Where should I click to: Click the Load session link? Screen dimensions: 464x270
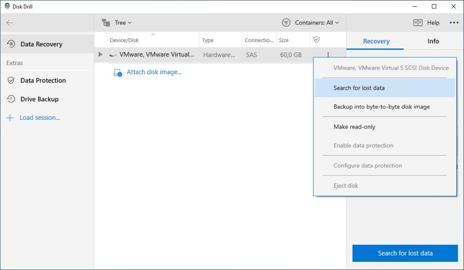[x=40, y=118]
